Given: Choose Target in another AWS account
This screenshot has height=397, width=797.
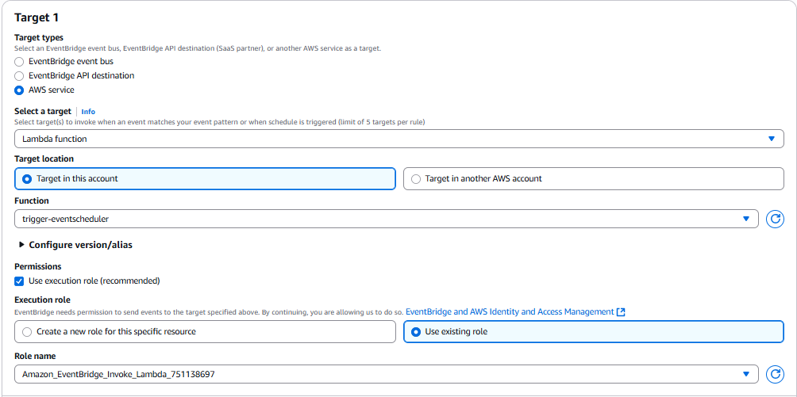Looking at the screenshot, I should pos(417,179).
